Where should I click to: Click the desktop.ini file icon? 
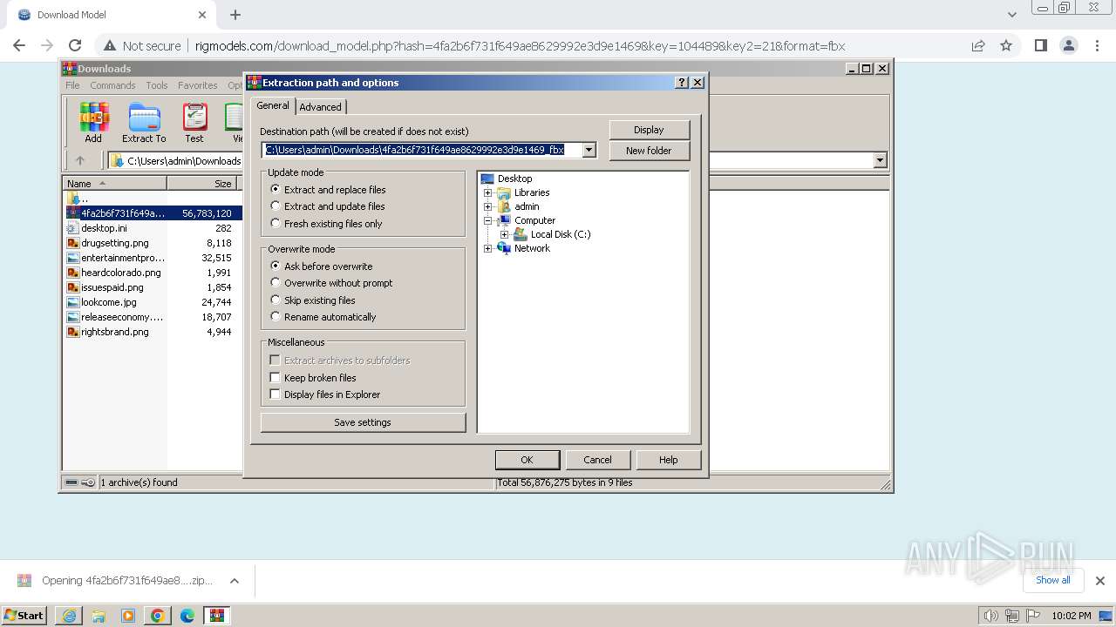point(73,228)
